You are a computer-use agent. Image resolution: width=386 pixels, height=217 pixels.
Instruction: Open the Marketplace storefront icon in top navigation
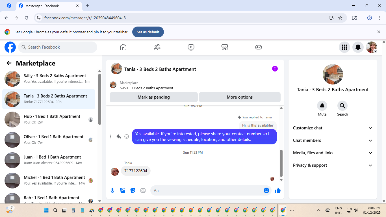point(225,47)
